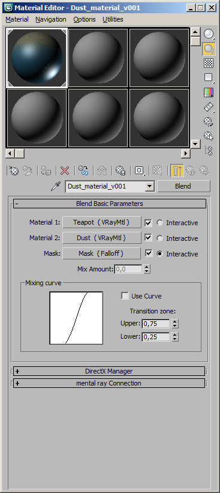Open the Select by Material icon
Screen dimensions: 220x493
pyautogui.click(x=209, y=136)
